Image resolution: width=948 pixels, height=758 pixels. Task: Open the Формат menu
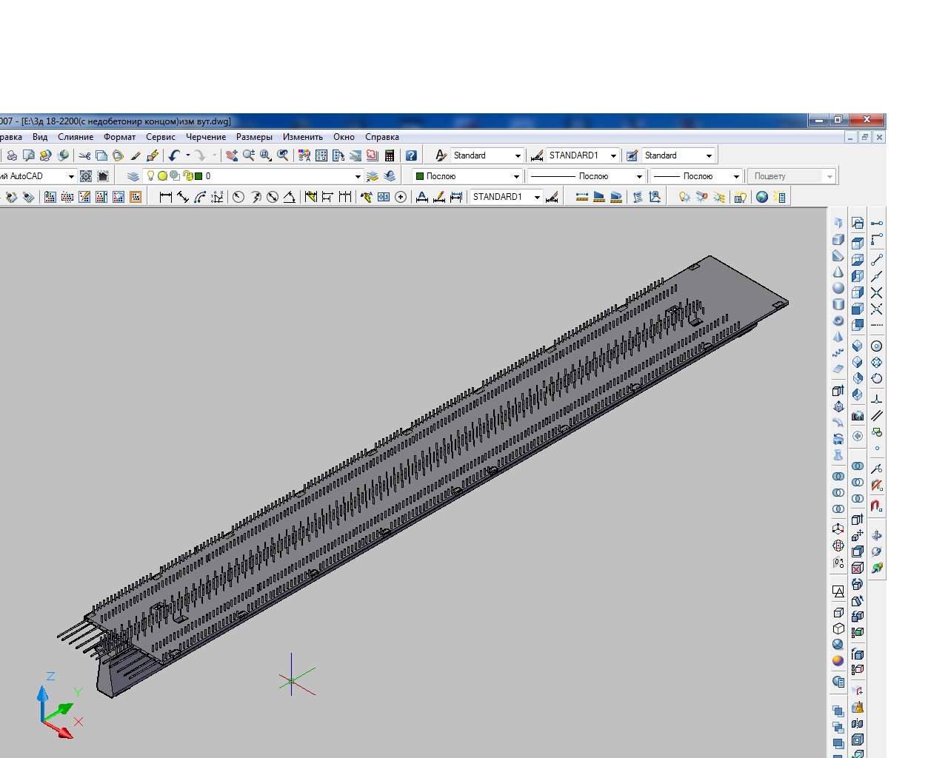point(120,137)
